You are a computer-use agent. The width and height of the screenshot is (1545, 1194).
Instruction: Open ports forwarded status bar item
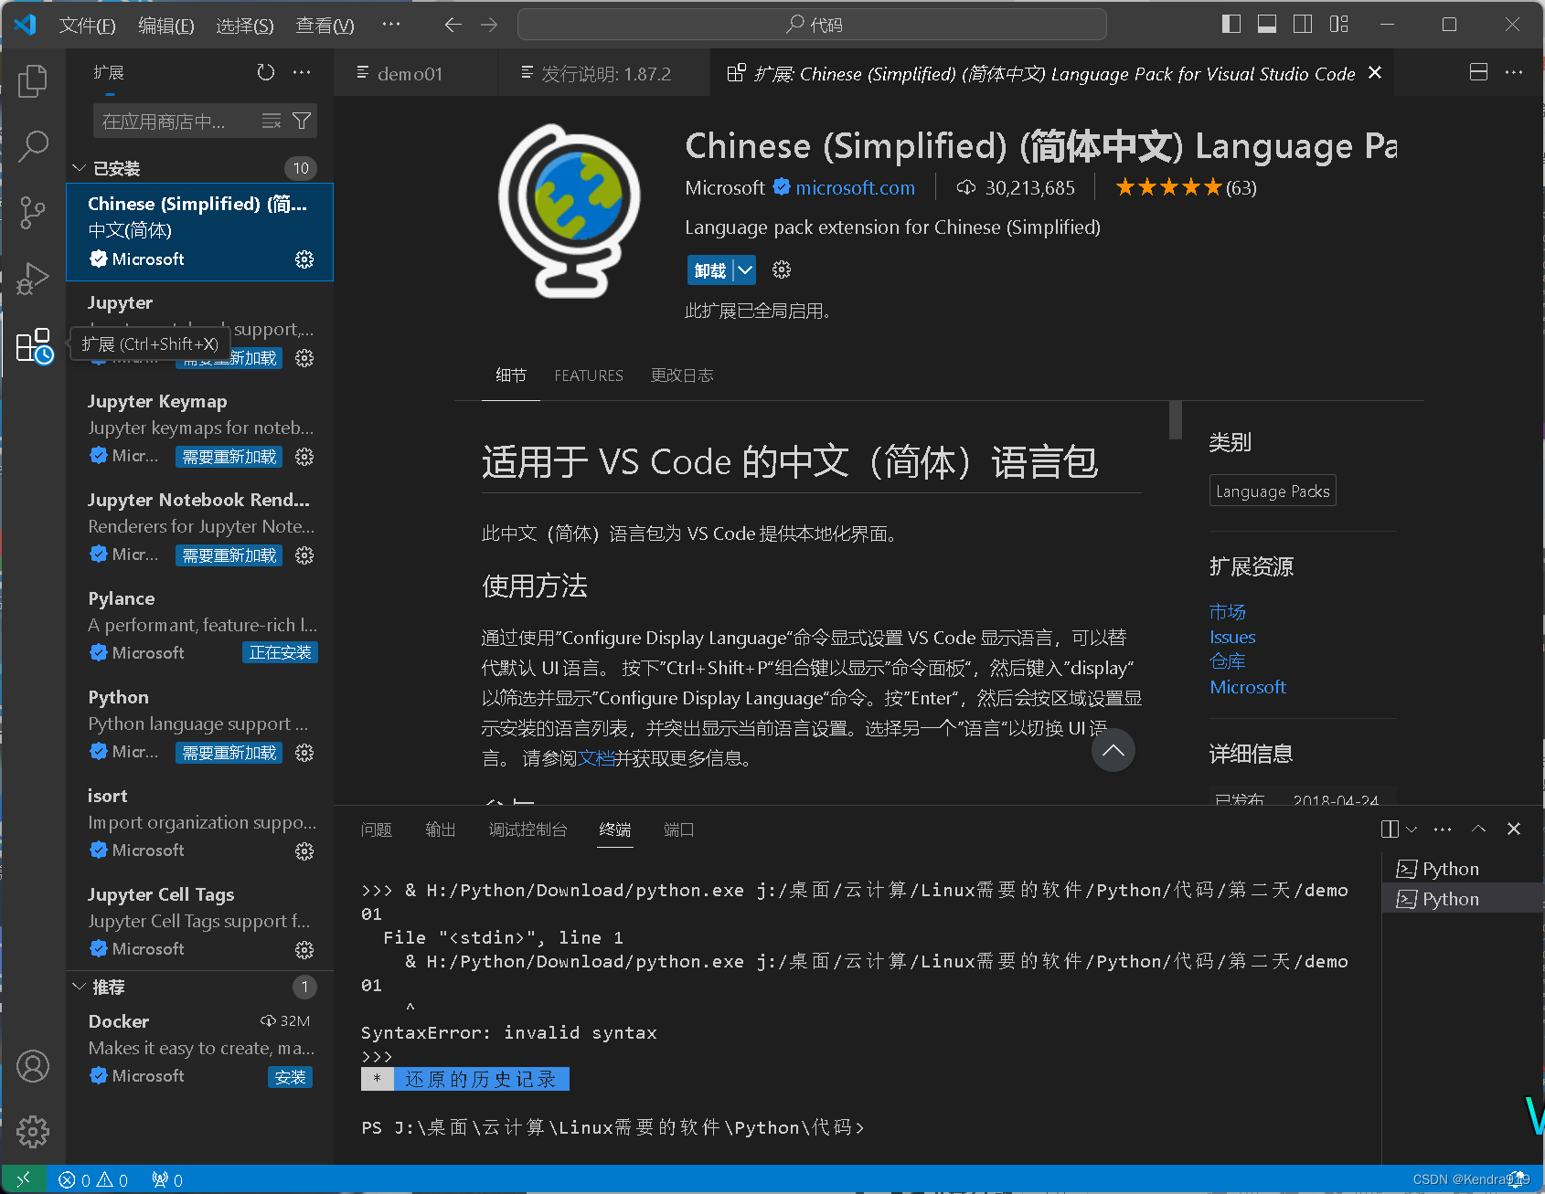coord(167,1179)
